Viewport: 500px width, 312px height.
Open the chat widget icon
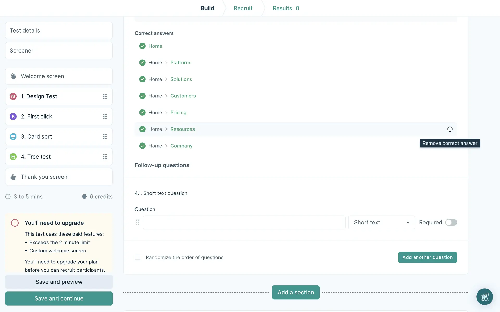tap(484, 297)
